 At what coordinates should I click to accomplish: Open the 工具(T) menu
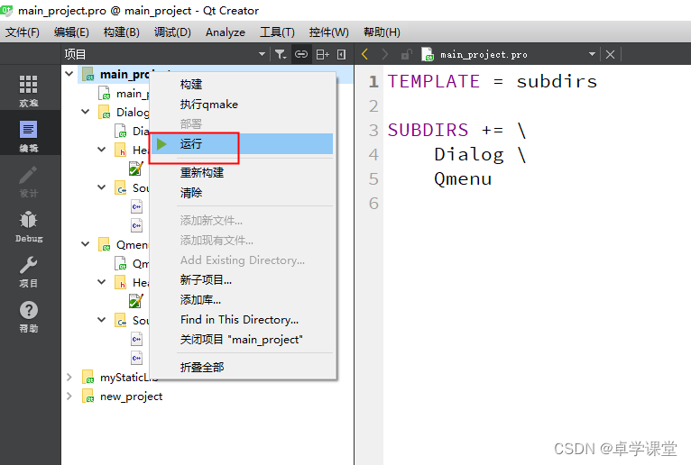coord(277,32)
